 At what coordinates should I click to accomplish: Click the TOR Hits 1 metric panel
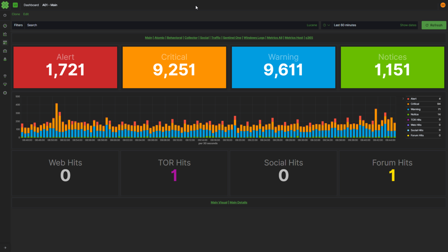coord(174,173)
